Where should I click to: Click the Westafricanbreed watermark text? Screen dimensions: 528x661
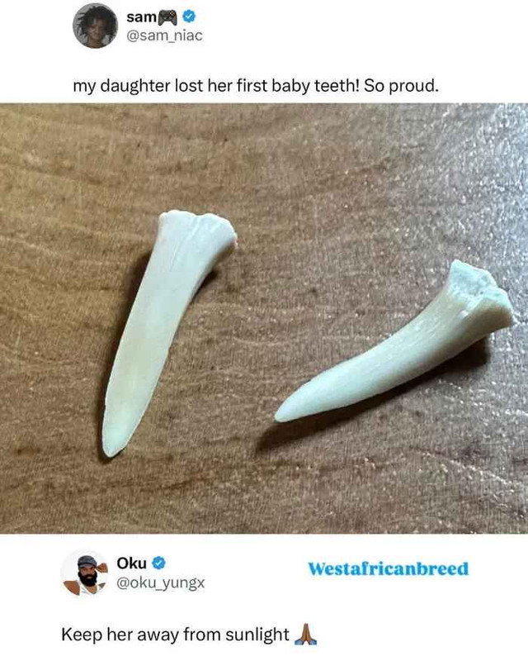point(389,568)
